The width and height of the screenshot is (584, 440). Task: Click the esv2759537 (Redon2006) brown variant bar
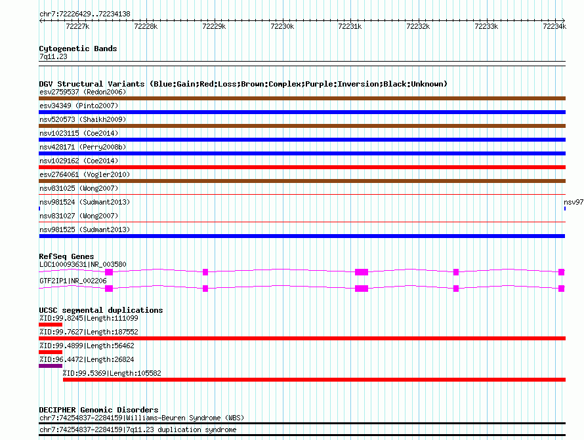pyautogui.click(x=302, y=98)
